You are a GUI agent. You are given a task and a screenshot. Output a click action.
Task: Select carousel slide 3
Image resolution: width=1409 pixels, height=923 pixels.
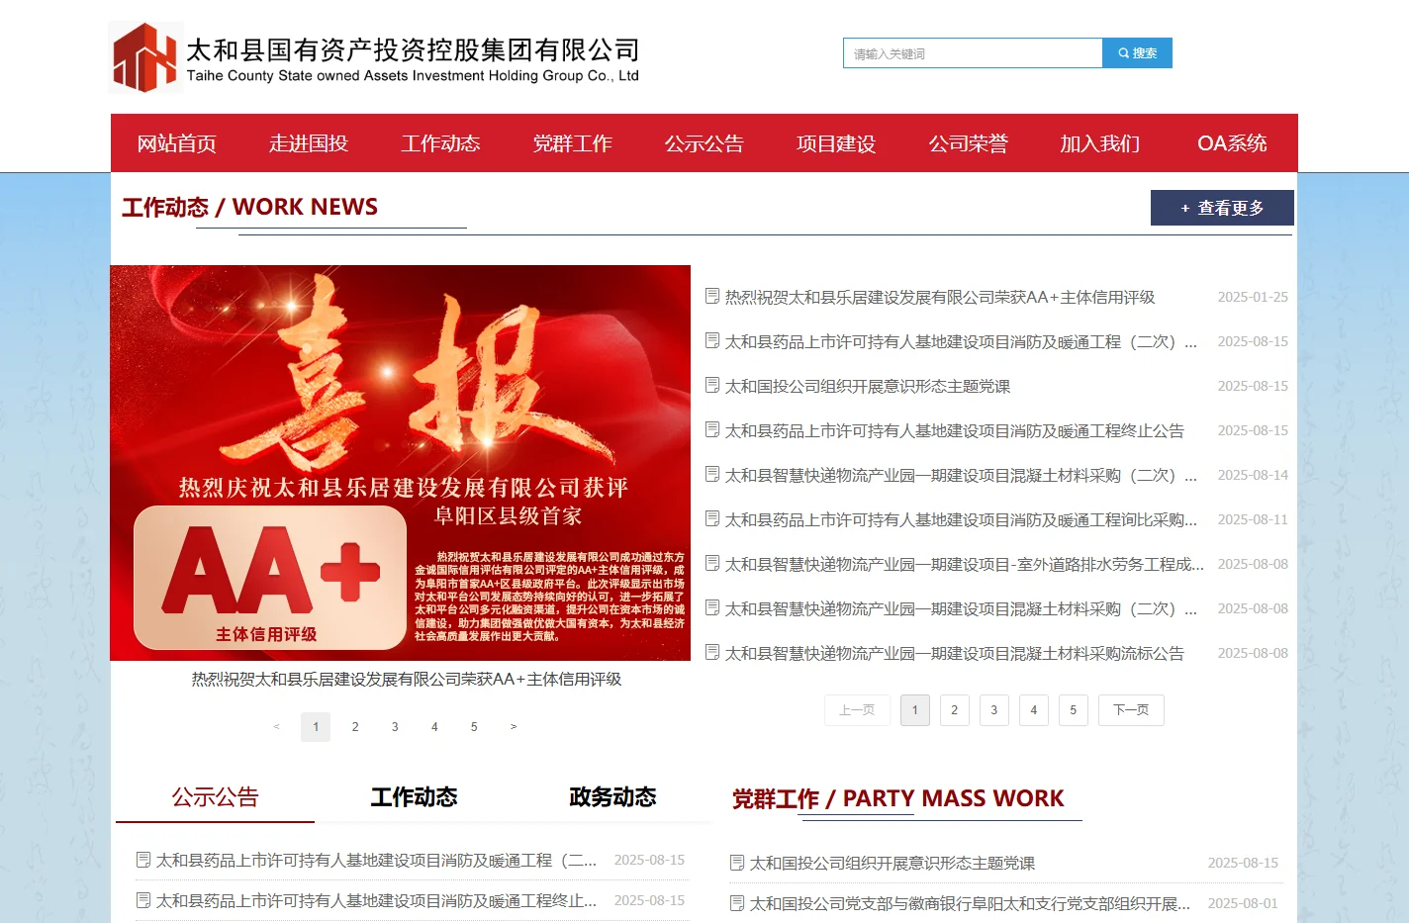coord(395,727)
